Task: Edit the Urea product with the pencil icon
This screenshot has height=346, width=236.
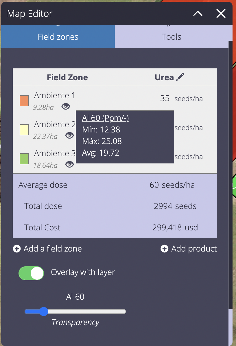Action: 180,77
